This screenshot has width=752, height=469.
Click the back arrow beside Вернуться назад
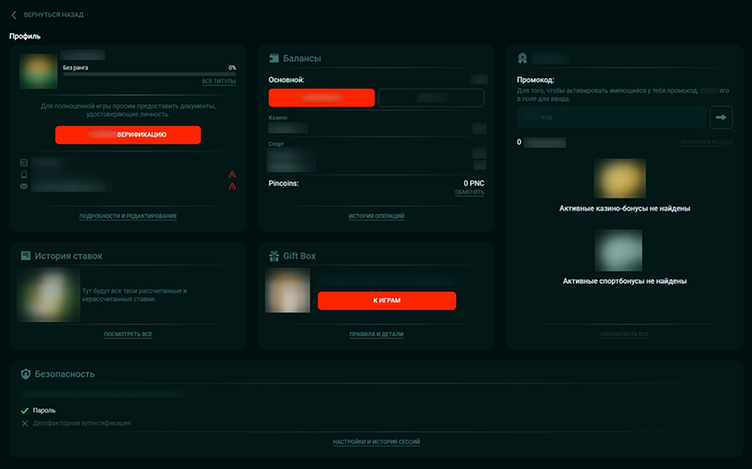14,15
